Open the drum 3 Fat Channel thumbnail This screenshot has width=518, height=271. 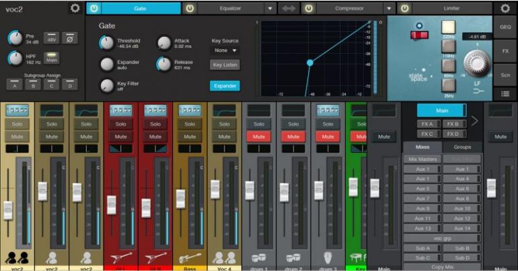[328, 110]
